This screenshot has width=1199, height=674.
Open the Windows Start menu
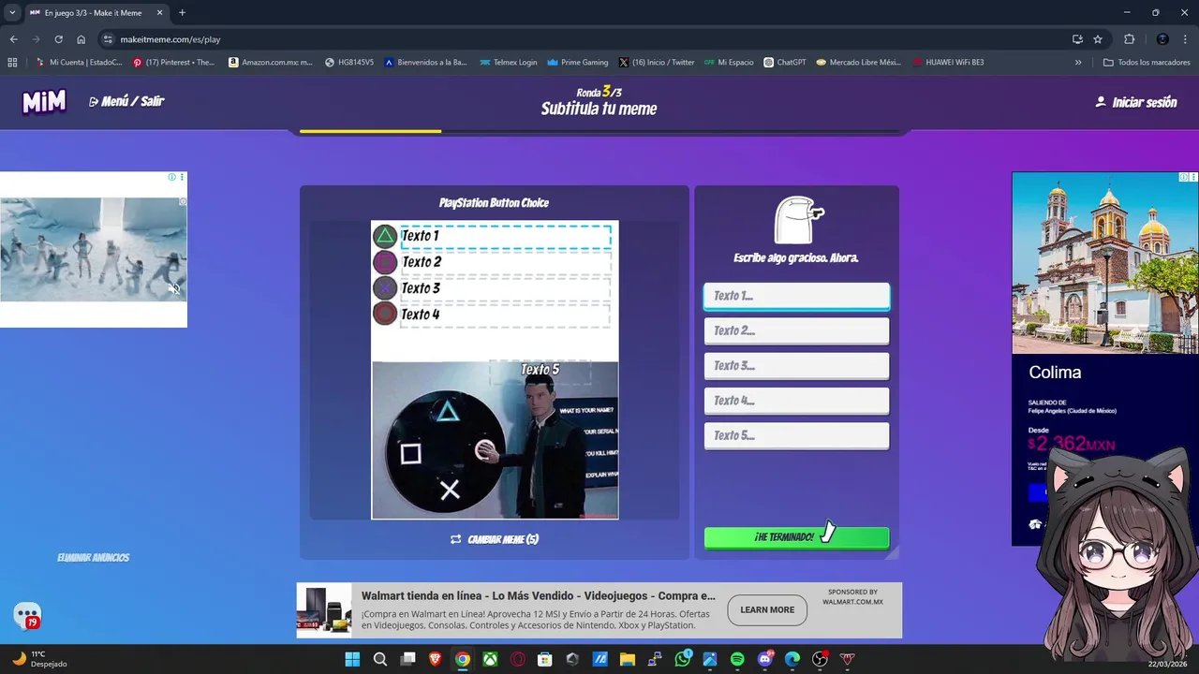pos(352,659)
